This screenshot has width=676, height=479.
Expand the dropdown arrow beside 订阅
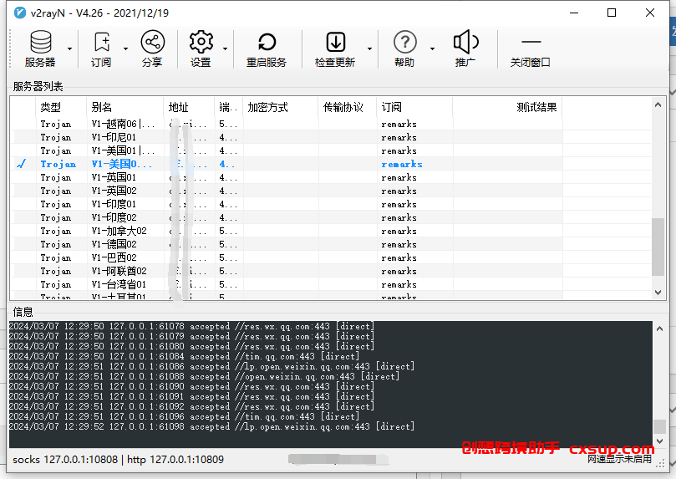click(125, 48)
